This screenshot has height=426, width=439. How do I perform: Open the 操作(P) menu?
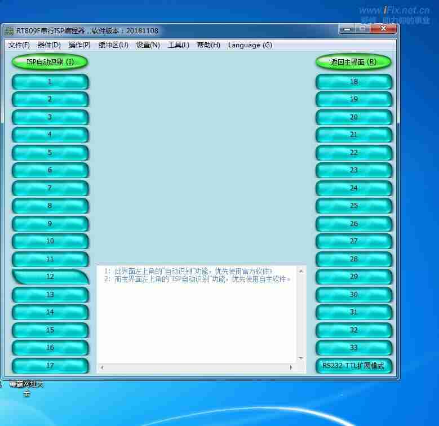(79, 45)
